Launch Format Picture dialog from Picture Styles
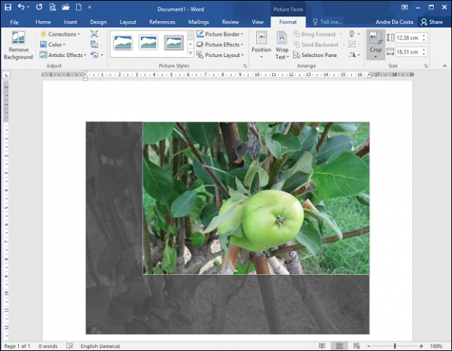452x351 pixels. (245, 66)
